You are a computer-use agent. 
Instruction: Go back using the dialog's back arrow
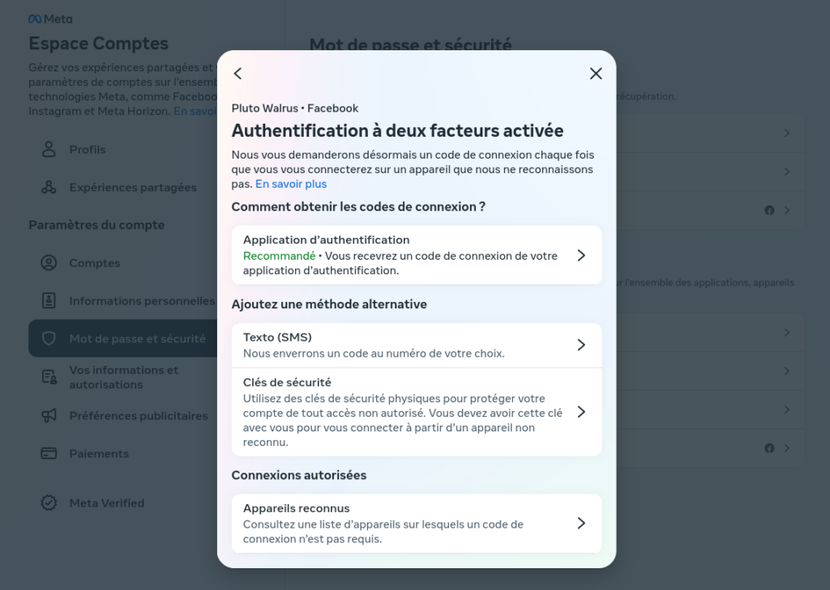pos(238,74)
